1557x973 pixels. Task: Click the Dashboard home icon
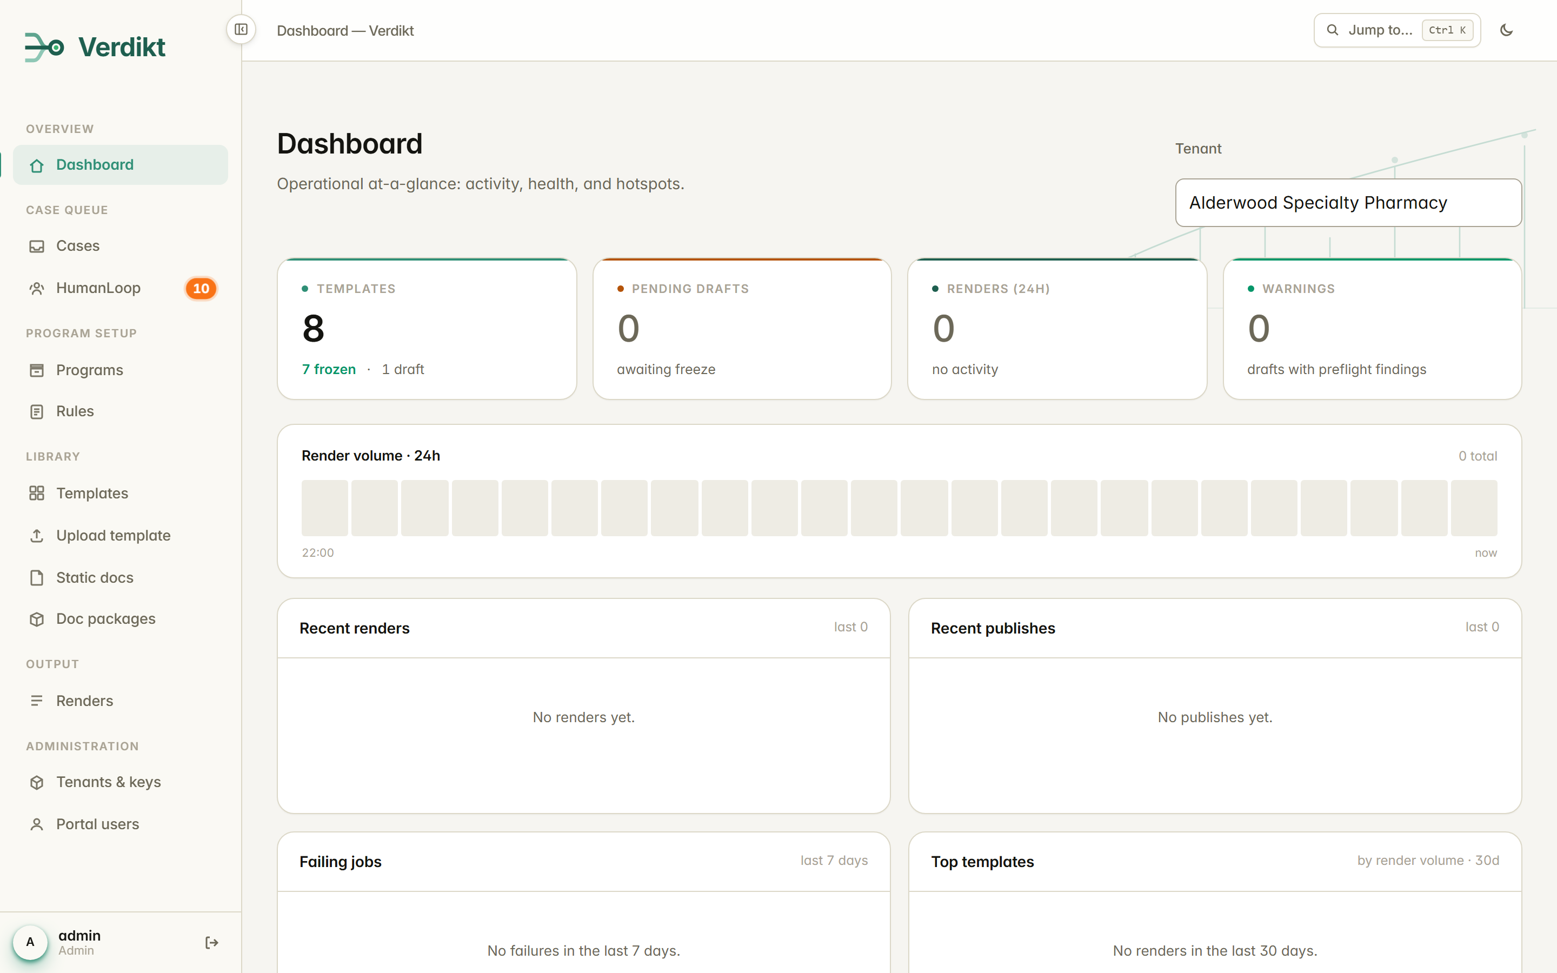coord(37,165)
